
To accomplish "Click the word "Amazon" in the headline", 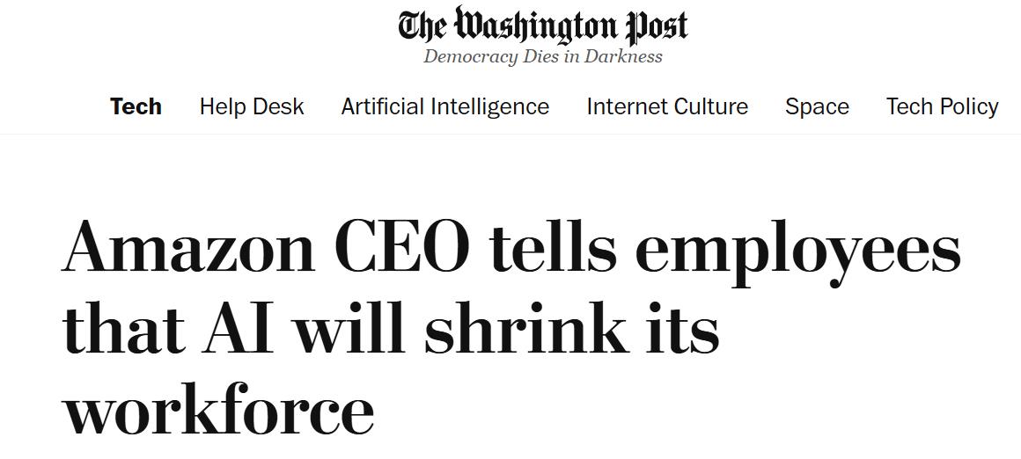I will coord(188,247).
